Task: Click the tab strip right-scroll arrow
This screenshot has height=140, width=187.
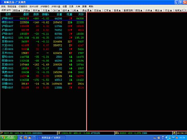Action: pyautogui.click(x=186, y=10)
